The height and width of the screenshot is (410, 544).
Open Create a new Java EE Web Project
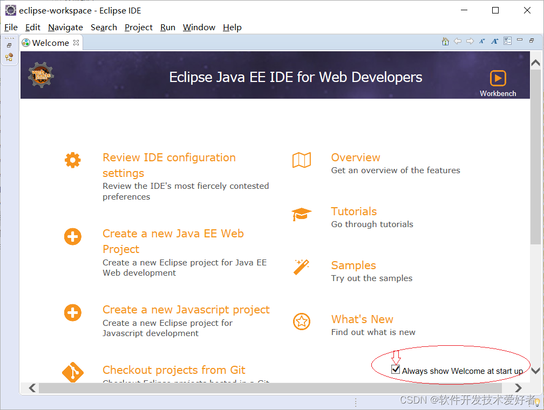[173, 241]
